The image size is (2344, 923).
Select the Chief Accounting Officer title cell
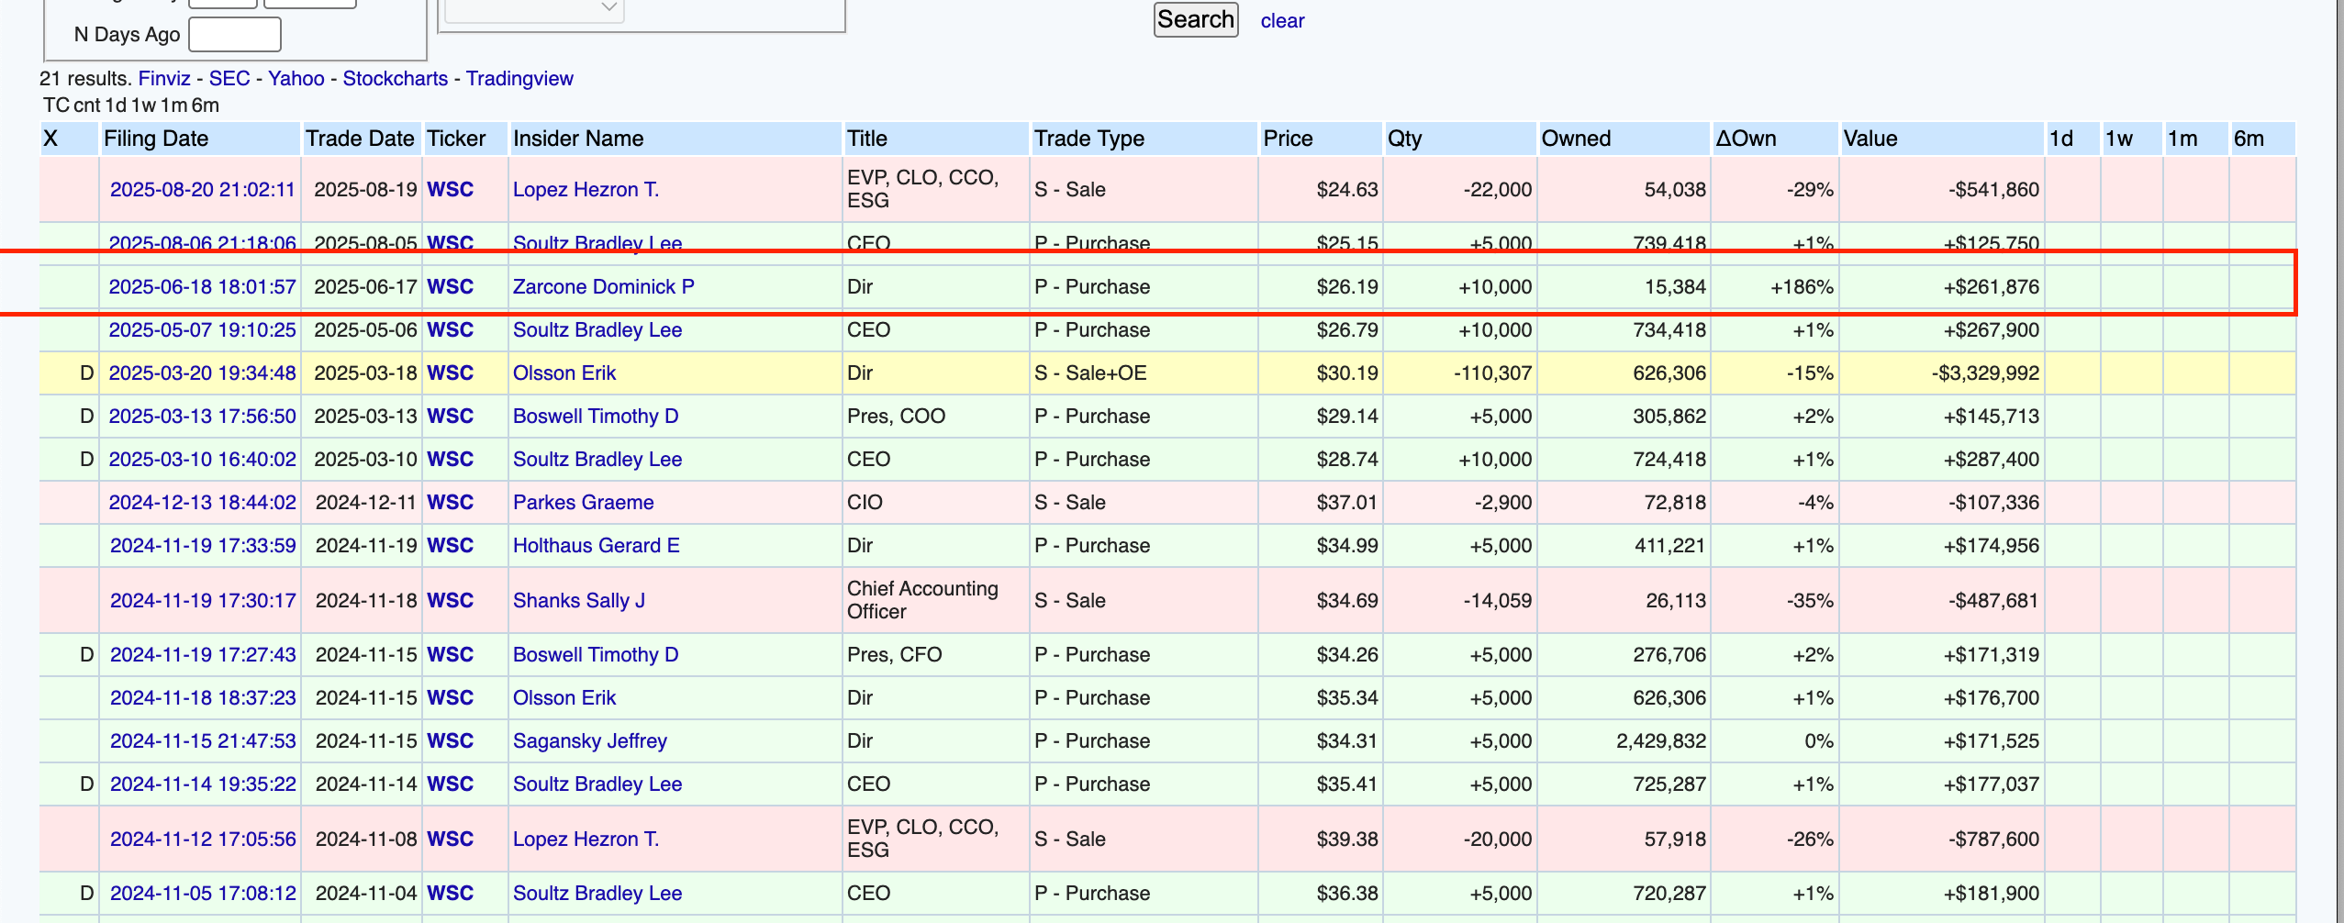(935, 601)
